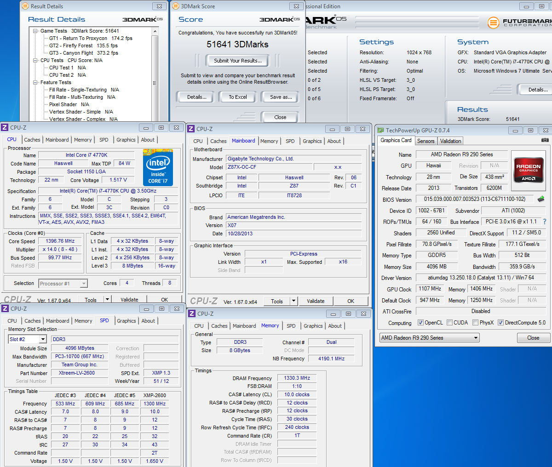This screenshot has width=552, height=467.
Task: Toggle the CUDA checkbox
Action: tap(449, 323)
